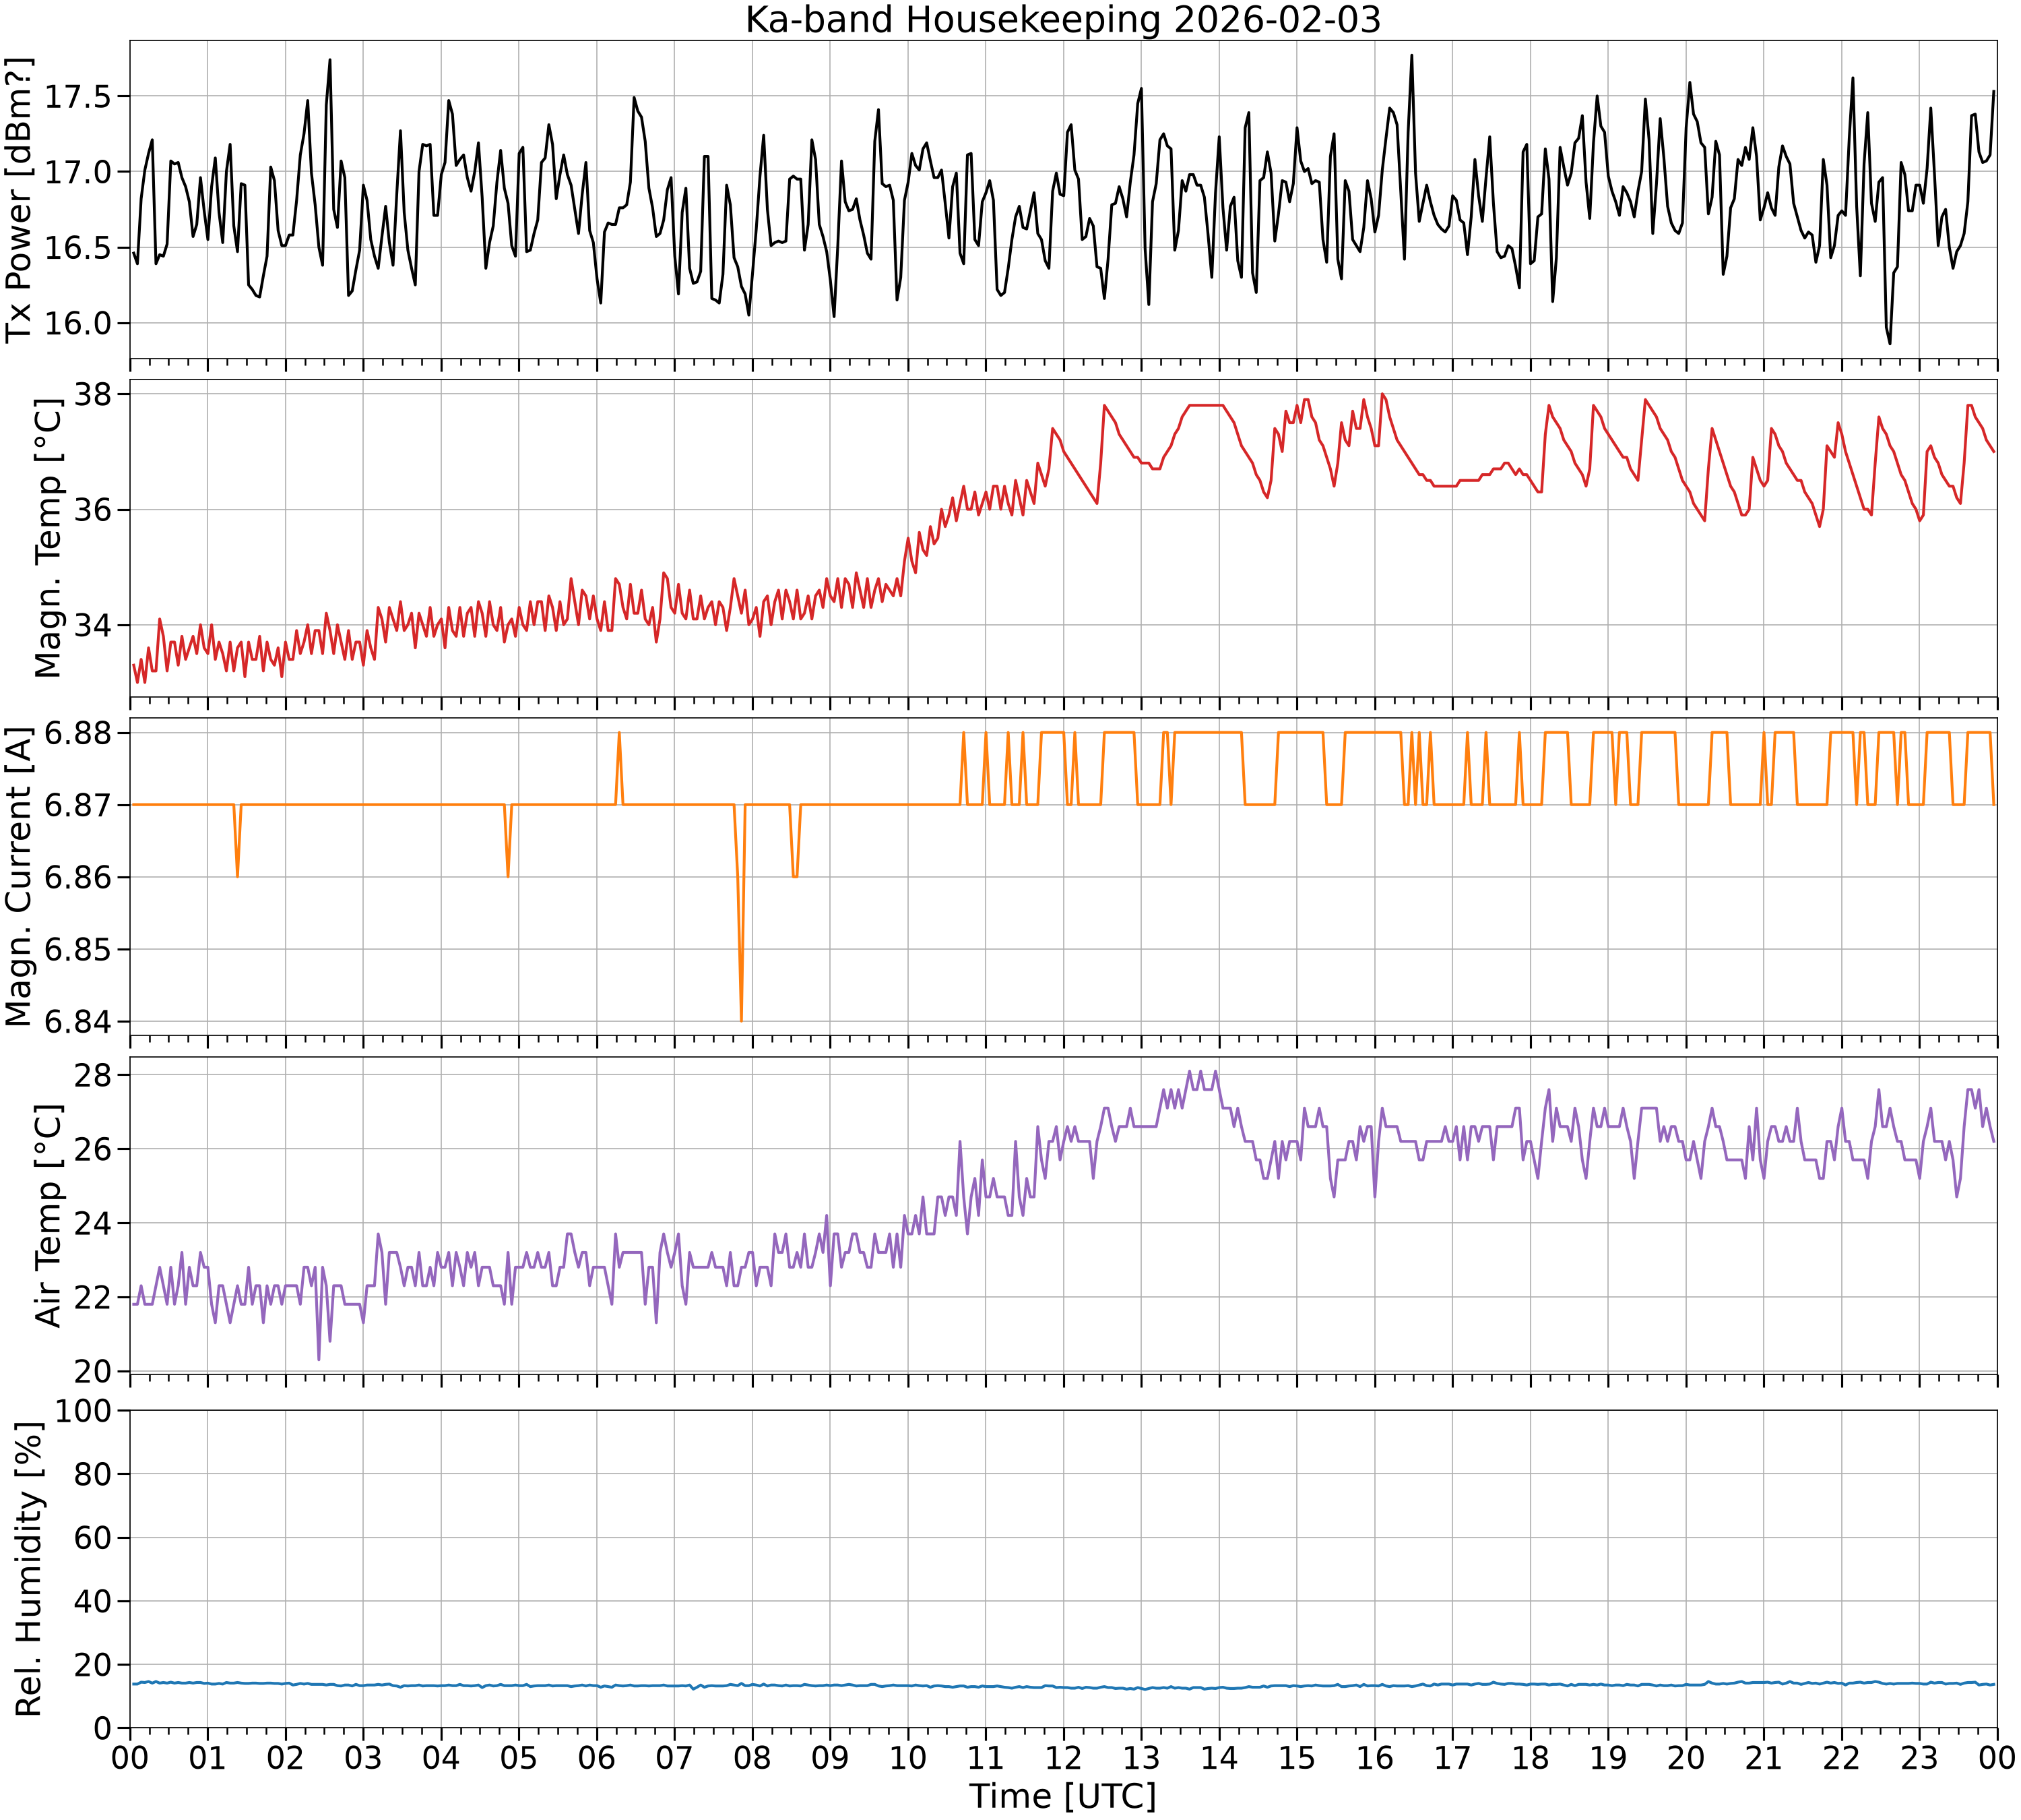The image size is (2021, 1820).
Task: Select the 03 hour tick label
Action: 363,1757
